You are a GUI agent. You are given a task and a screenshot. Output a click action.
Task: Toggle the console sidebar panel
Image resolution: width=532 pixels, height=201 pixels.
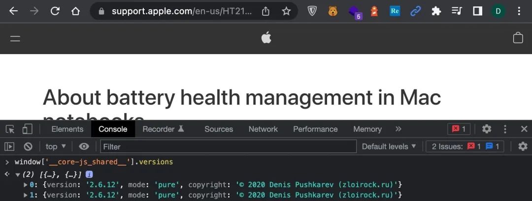click(9, 146)
